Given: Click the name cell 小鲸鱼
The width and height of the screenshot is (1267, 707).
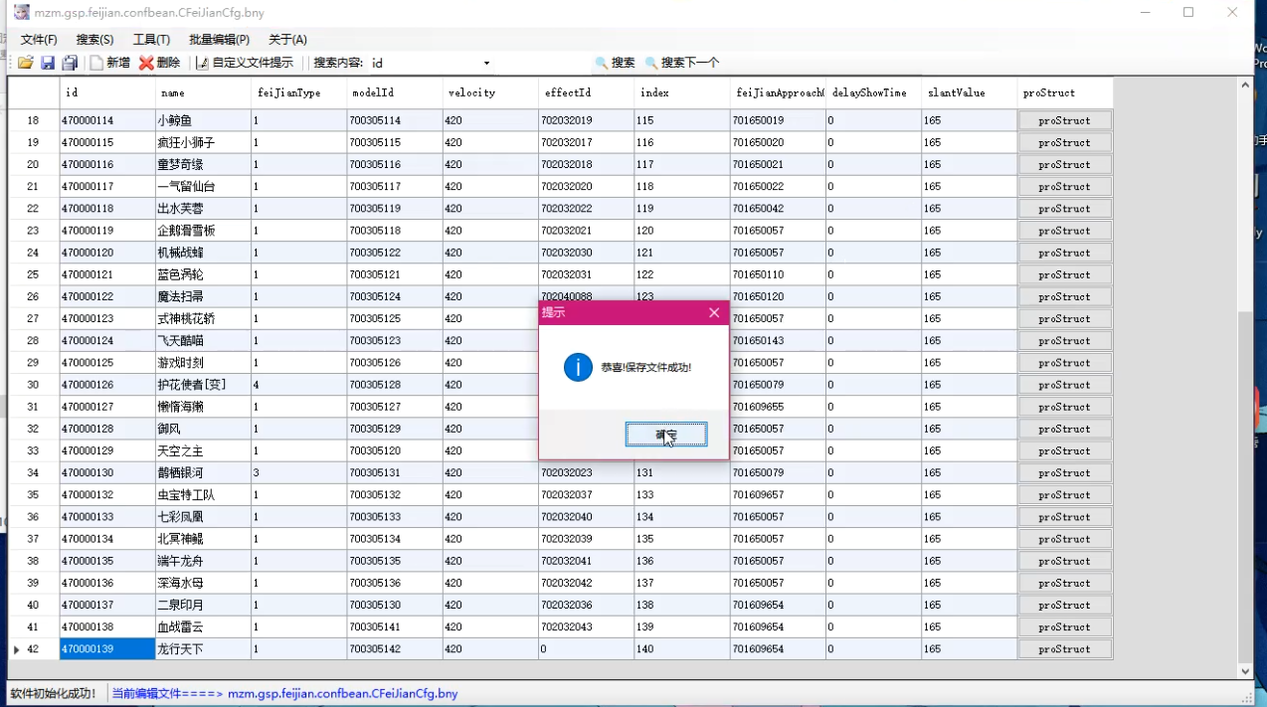Looking at the screenshot, I should (203, 120).
